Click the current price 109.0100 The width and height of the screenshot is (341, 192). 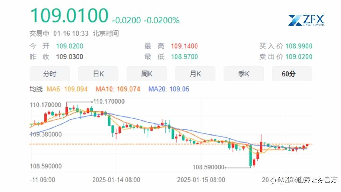click(69, 15)
